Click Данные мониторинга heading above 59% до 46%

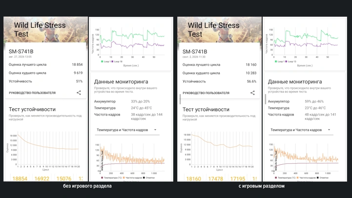[295, 81]
